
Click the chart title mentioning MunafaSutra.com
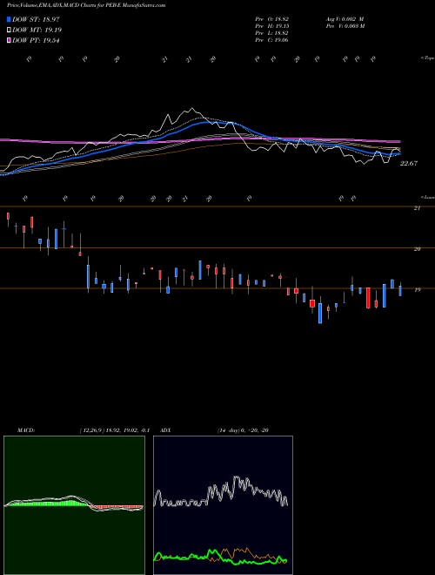86,5
